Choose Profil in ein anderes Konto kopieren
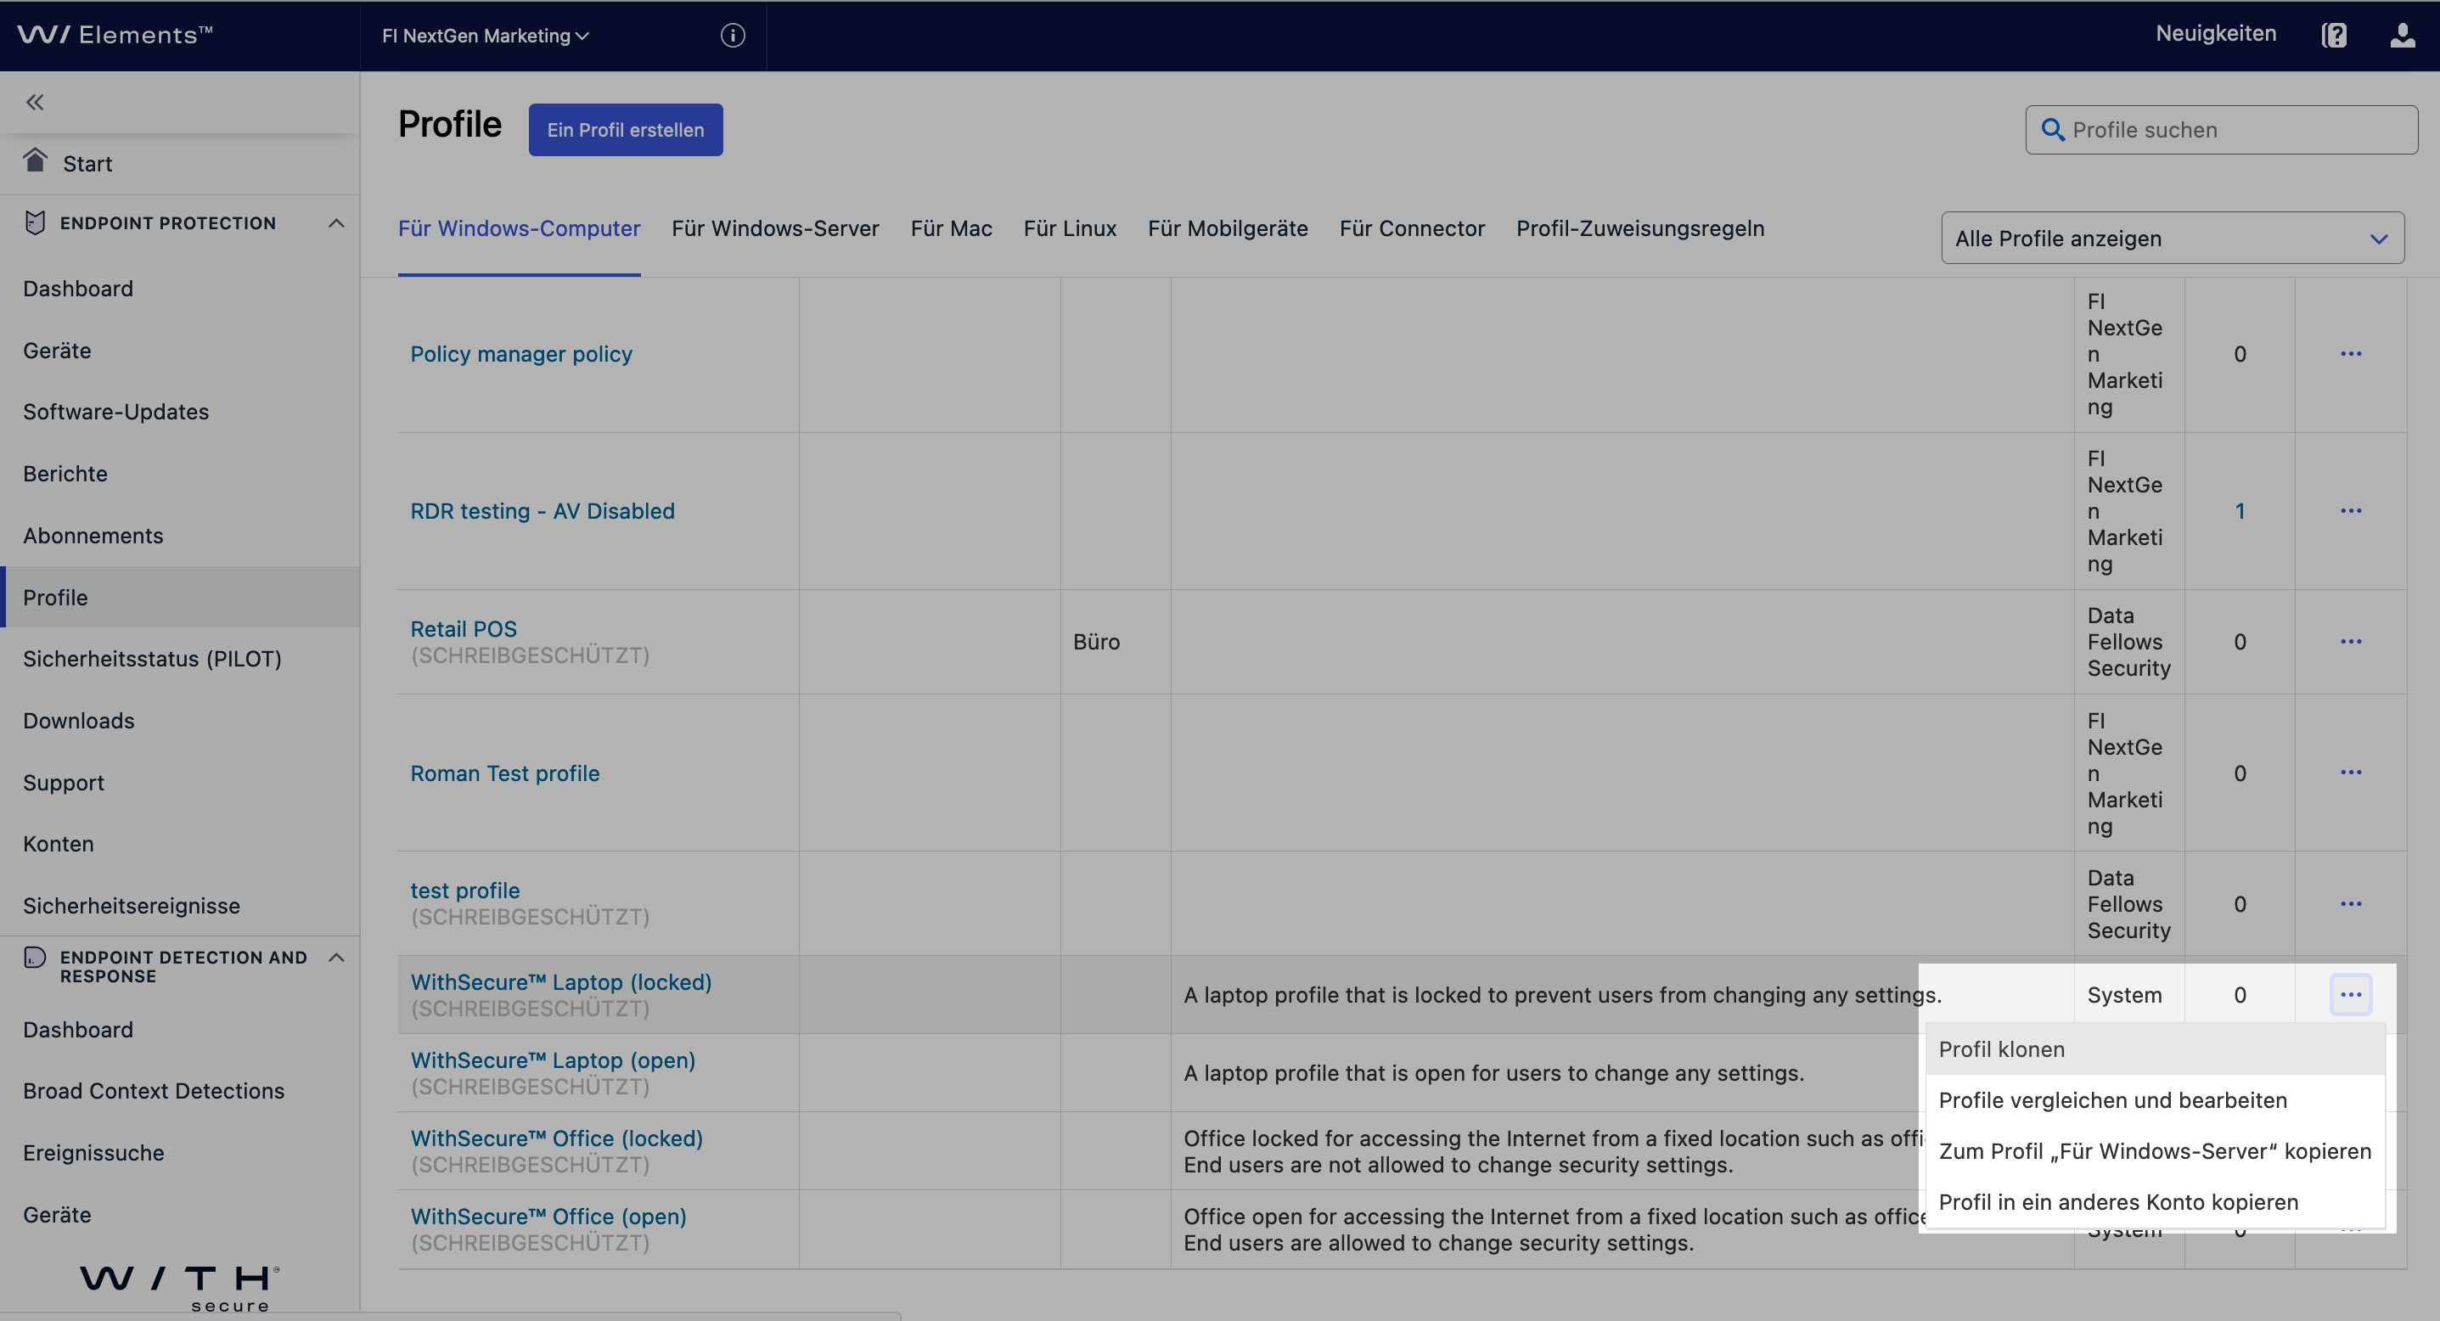Screen dimensions: 2440x1321 click(x=2117, y=1201)
